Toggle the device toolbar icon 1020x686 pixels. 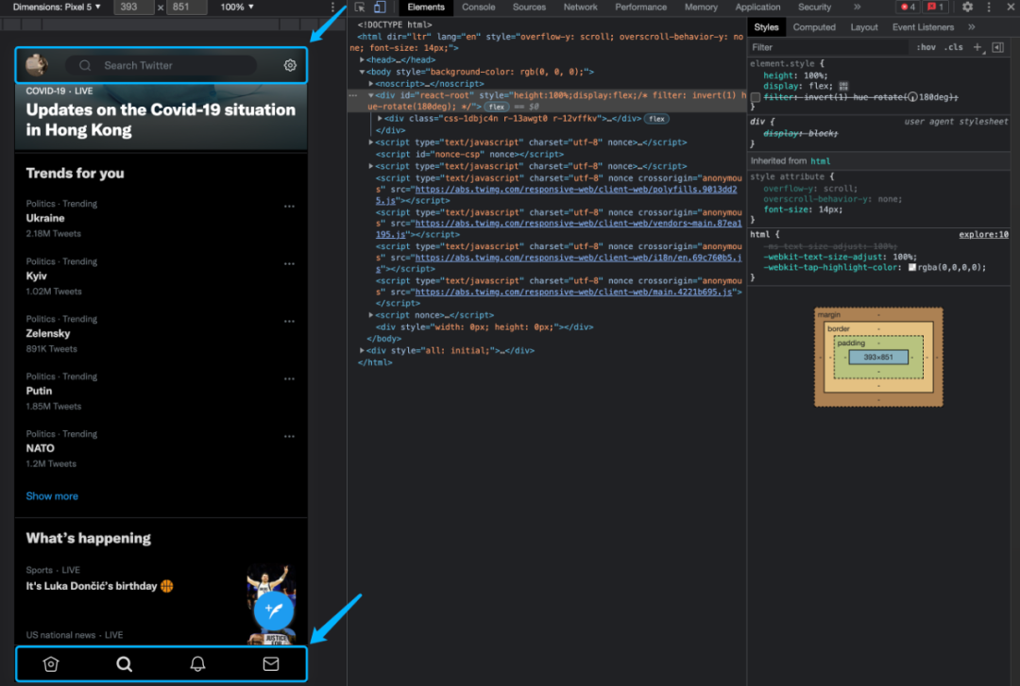pyautogui.click(x=380, y=8)
